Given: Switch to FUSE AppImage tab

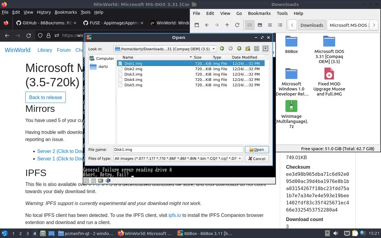Looking at the screenshot, I should pyautogui.click(x=113, y=23).
